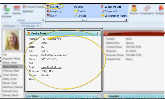
Task: Select the Emergency panel icon
Action: (x=48, y=11)
